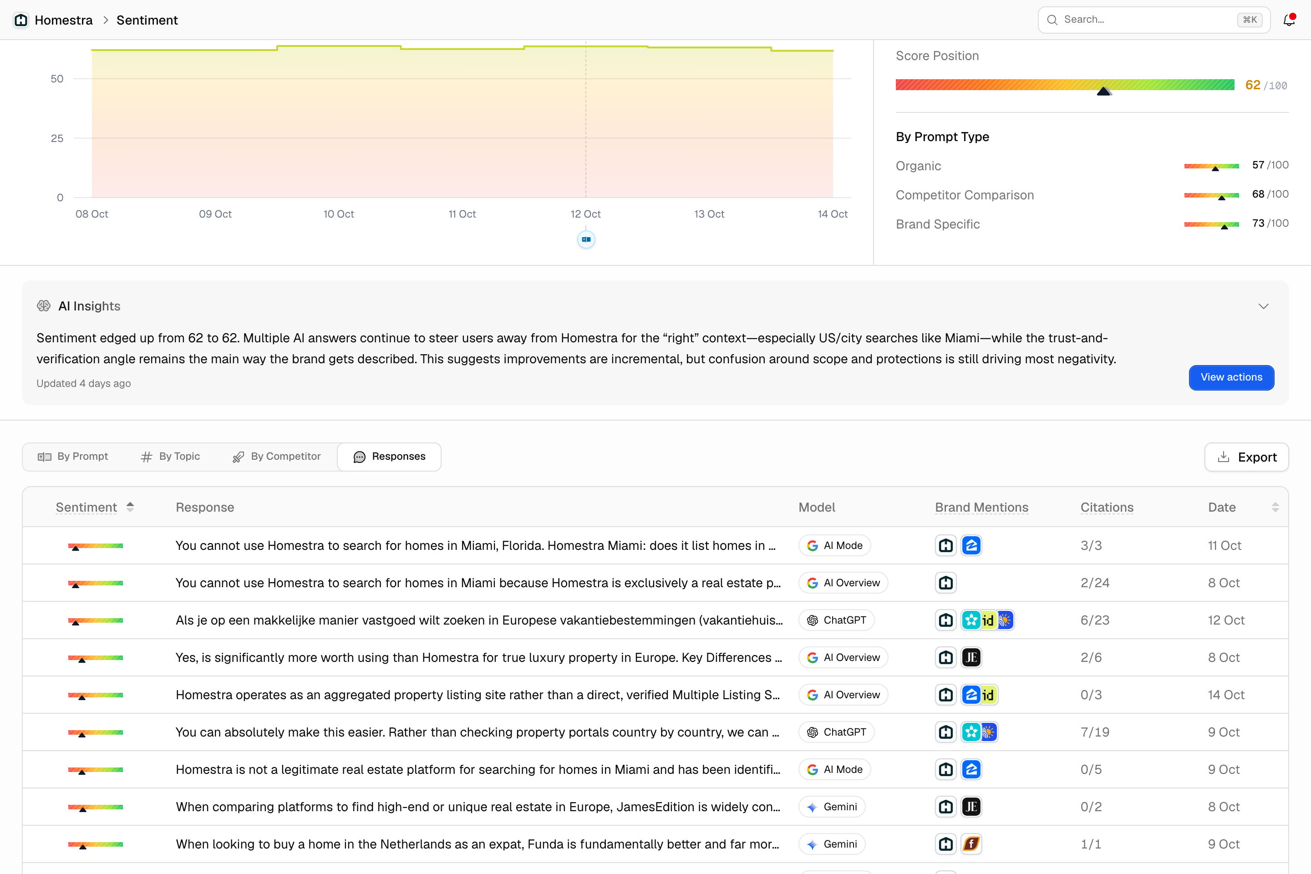Click the OpenAI icon in the 12 Oct ChatGPT badge
1311x874 pixels.
(x=813, y=620)
